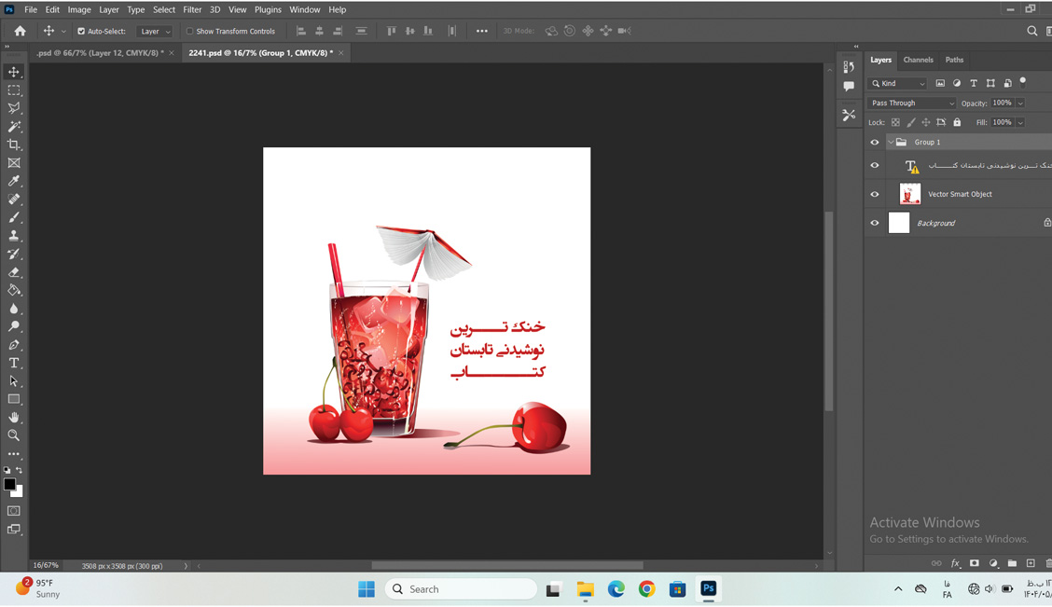Create a new layer
The width and height of the screenshot is (1052, 607).
click(1031, 563)
